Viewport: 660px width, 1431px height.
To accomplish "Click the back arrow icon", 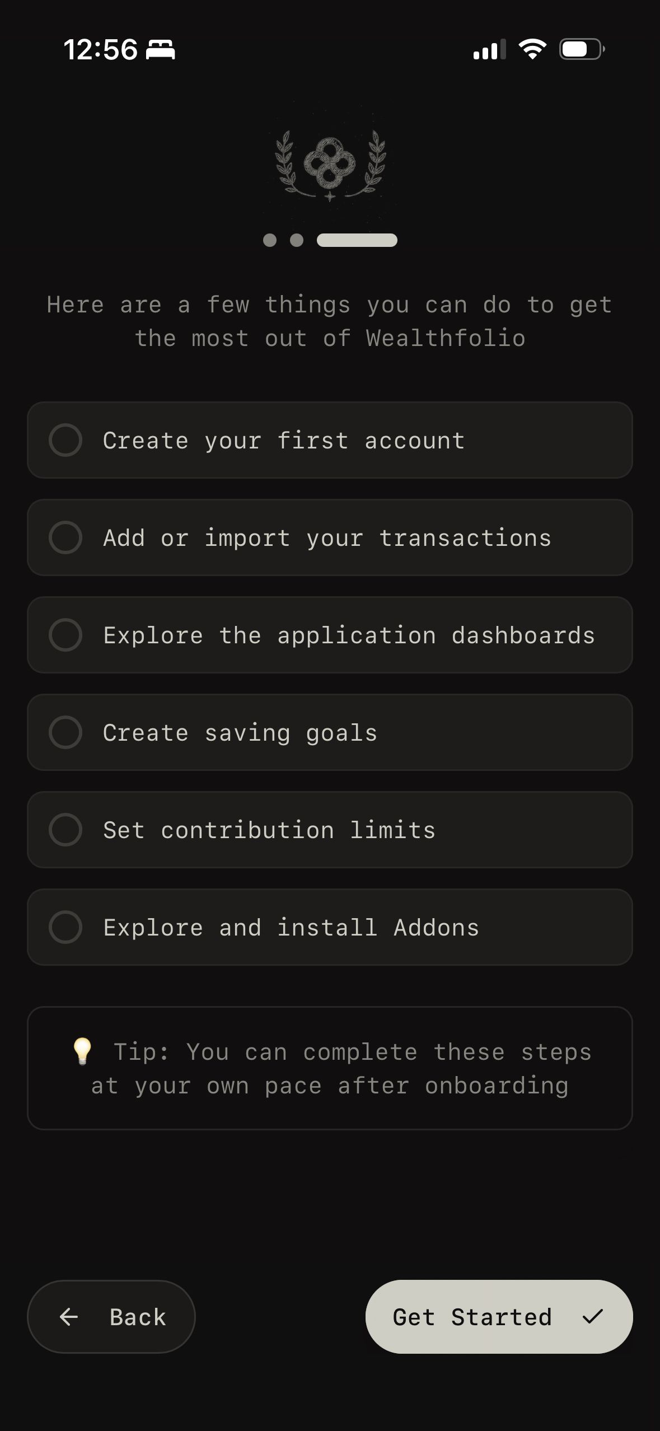I will click(69, 1317).
